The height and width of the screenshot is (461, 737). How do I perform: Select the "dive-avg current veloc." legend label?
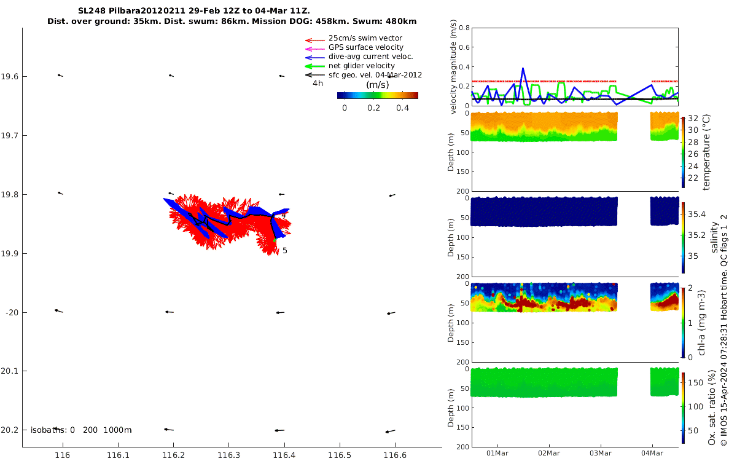(370, 57)
